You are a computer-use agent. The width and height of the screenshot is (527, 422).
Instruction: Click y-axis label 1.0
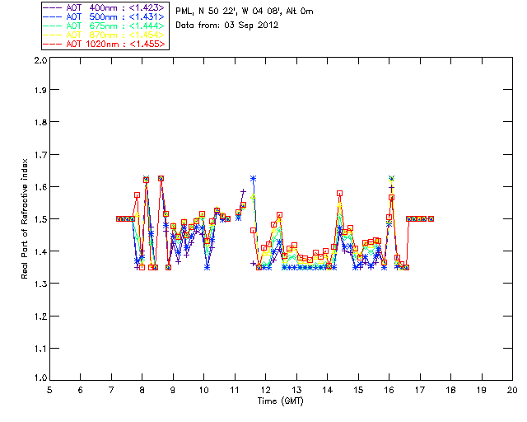click(x=40, y=378)
